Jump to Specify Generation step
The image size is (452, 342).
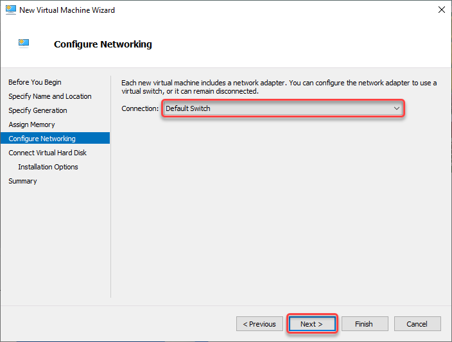tap(38, 110)
